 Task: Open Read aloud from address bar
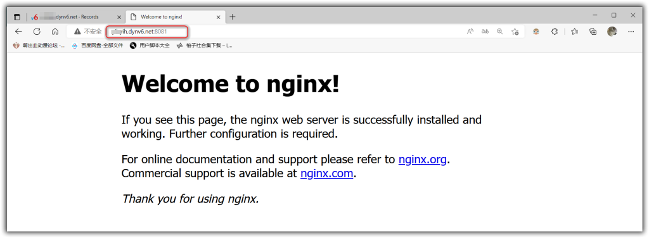click(470, 32)
